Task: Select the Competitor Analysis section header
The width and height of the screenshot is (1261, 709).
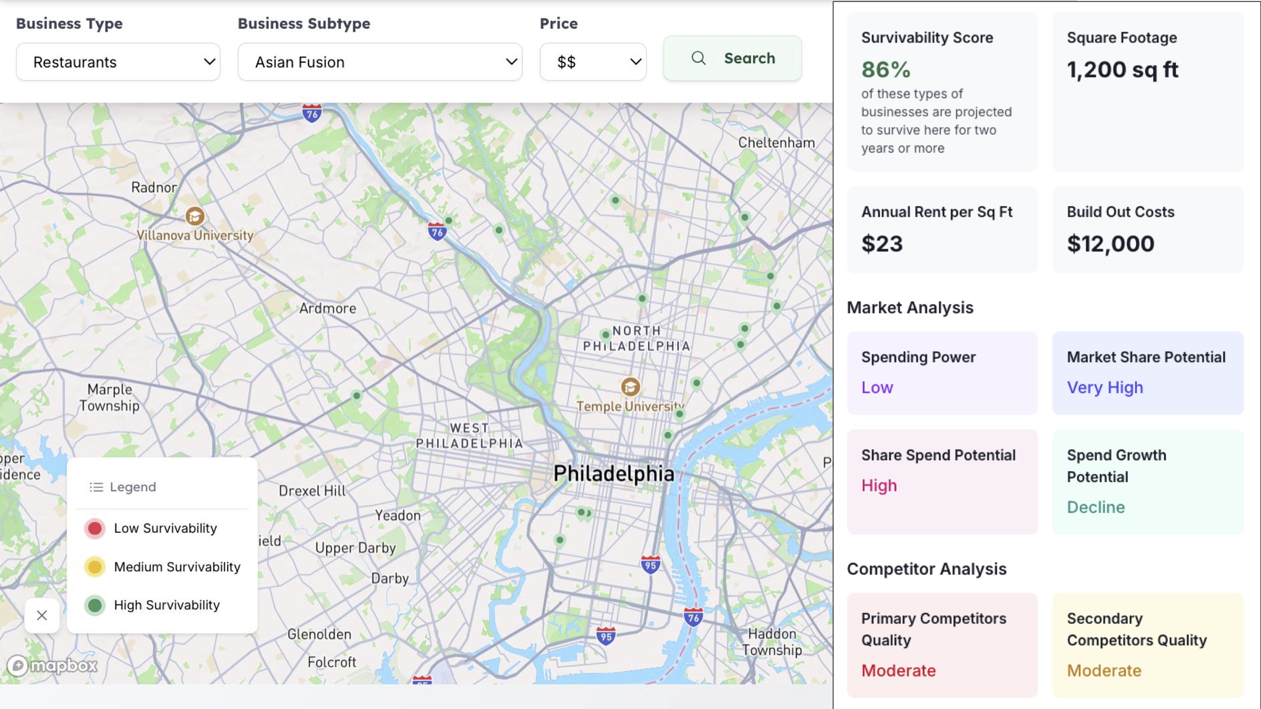Action: pyautogui.click(x=927, y=568)
